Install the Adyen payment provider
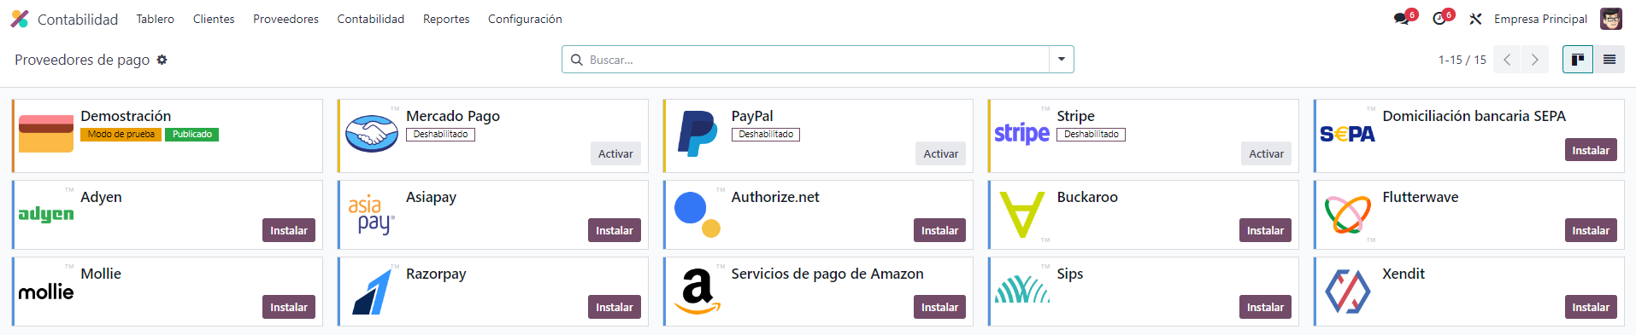The image size is (1636, 335). (289, 230)
